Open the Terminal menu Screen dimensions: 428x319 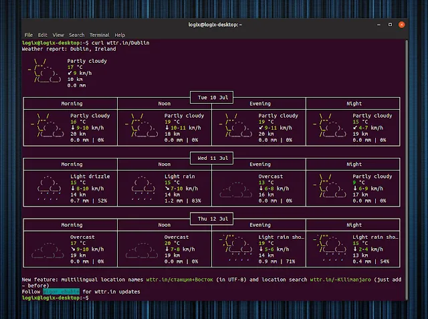pyautogui.click(x=100, y=35)
